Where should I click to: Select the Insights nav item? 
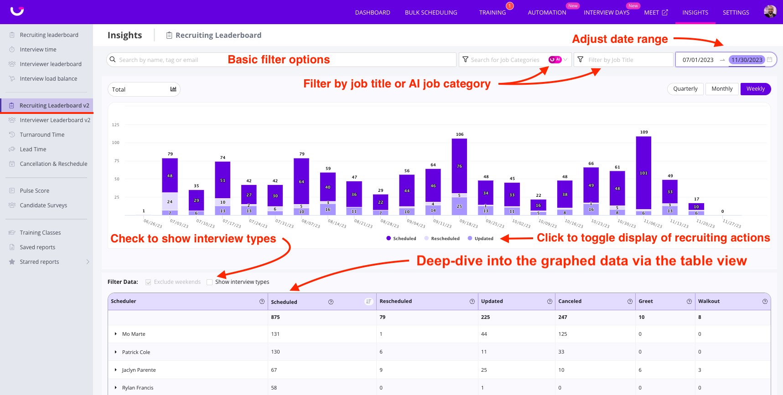[695, 13]
